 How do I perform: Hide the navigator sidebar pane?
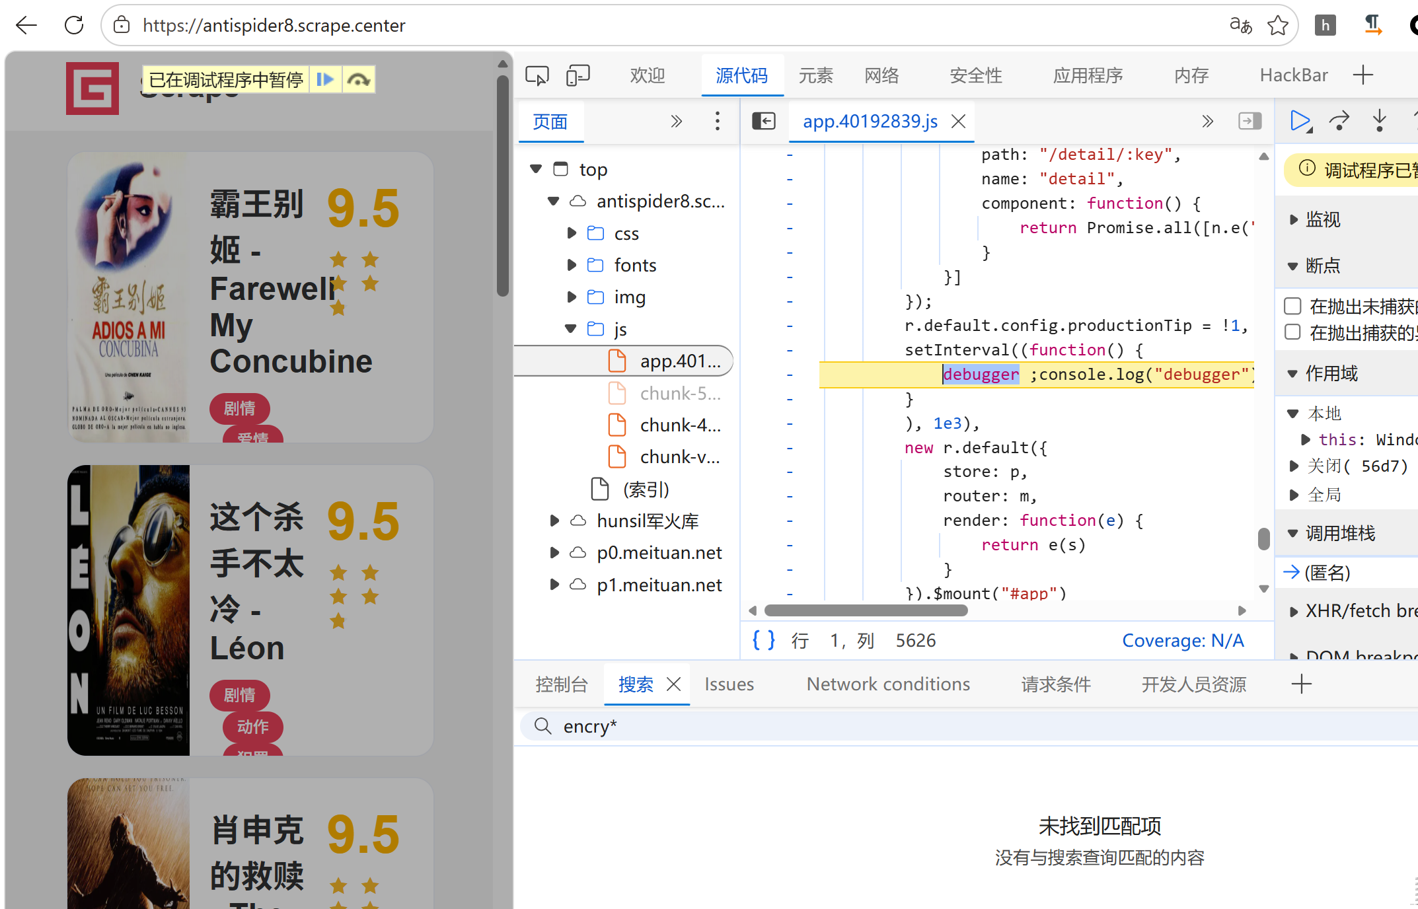tap(763, 121)
